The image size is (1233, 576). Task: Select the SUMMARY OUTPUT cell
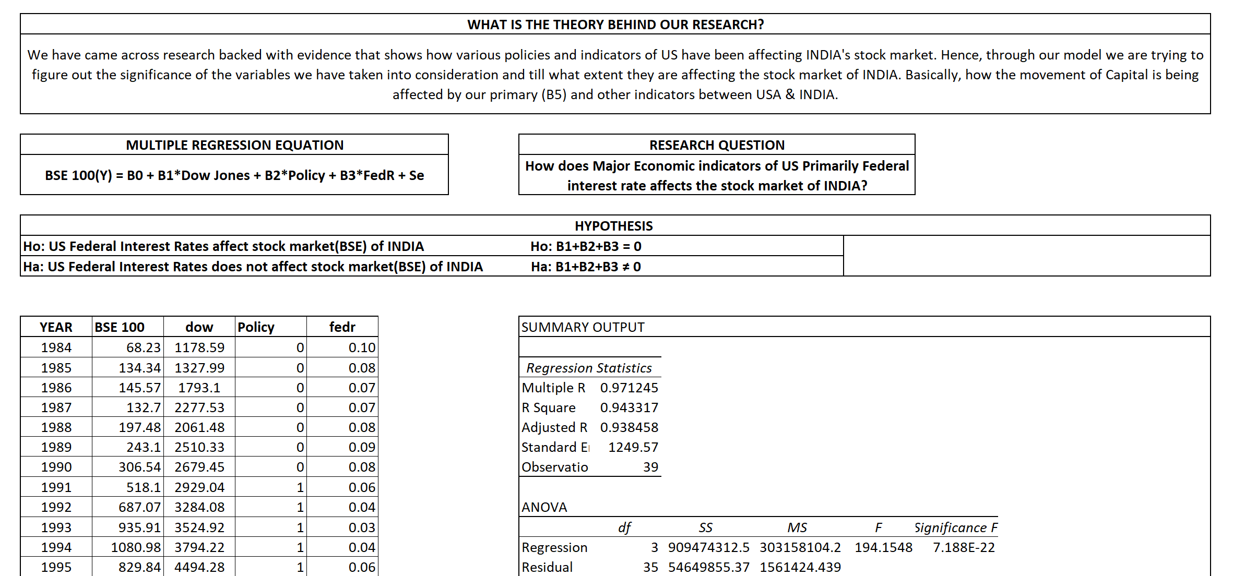coord(583,327)
